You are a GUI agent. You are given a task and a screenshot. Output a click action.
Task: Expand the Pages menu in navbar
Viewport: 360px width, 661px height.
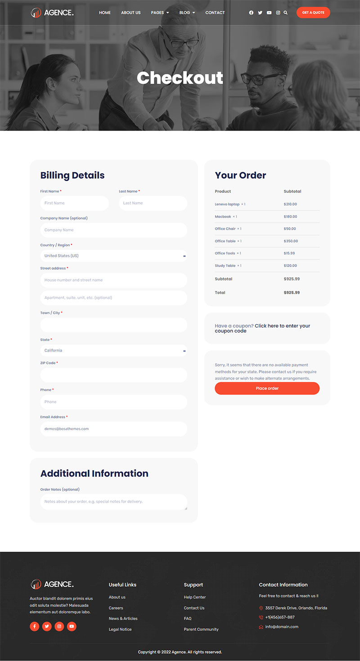click(x=160, y=13)
